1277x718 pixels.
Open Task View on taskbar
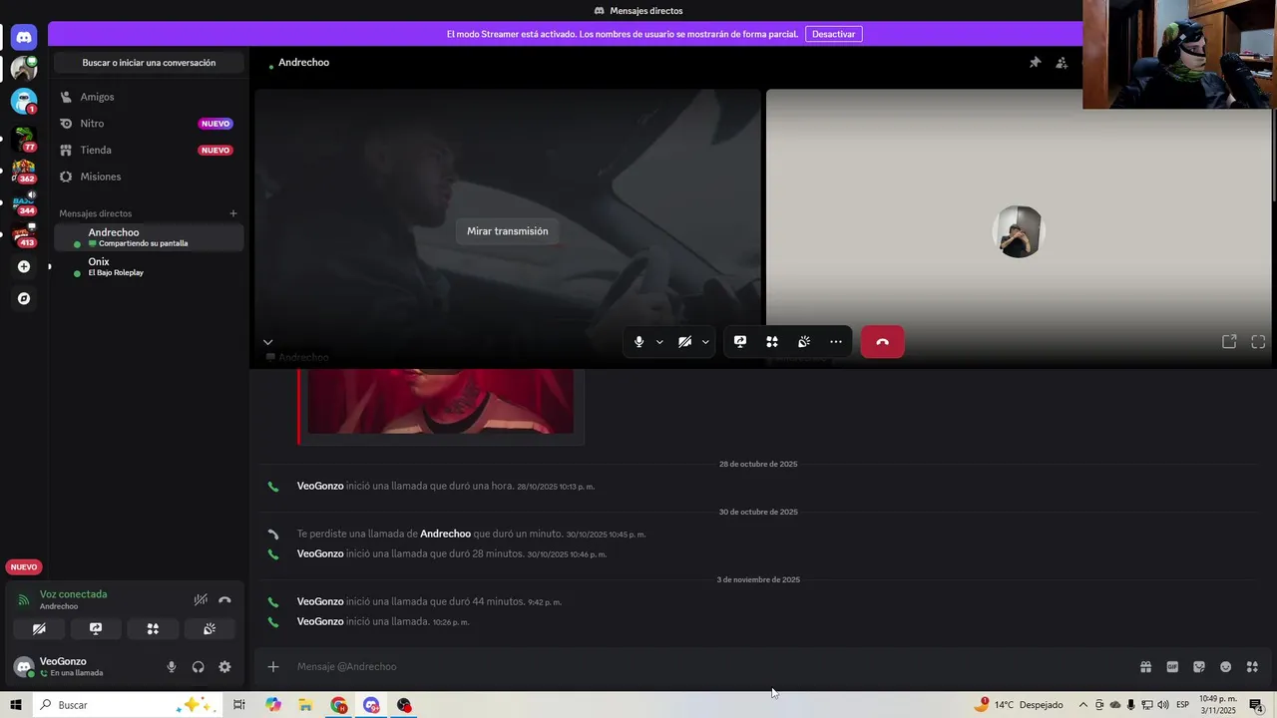[239, 705]
